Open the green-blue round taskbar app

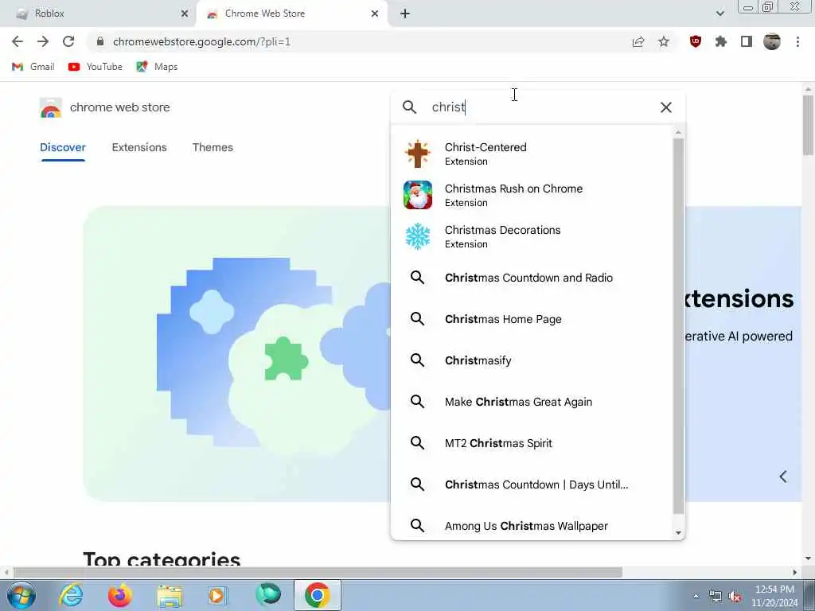268,595
